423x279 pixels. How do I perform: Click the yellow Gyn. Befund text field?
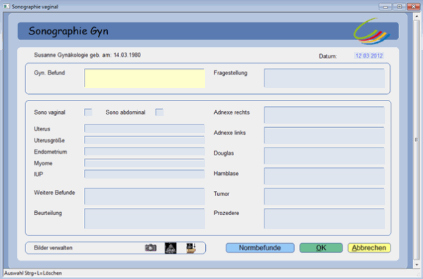[x=145, y=78]
